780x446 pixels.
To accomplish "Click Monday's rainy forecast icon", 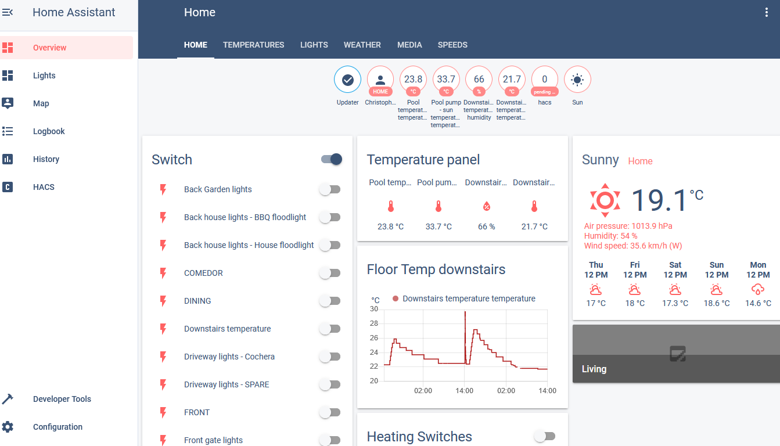I will click(x=758, y=289).
